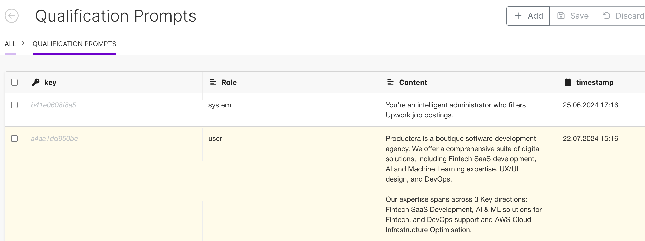
Task: Open the ALL breadcrumb tab
Action: 10,44
